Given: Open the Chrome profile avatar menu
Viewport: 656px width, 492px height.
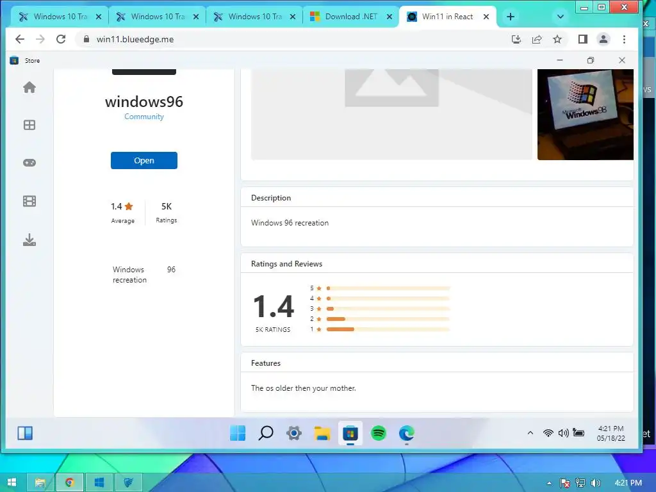Looking at the screenshot, I should click(603, 39).
